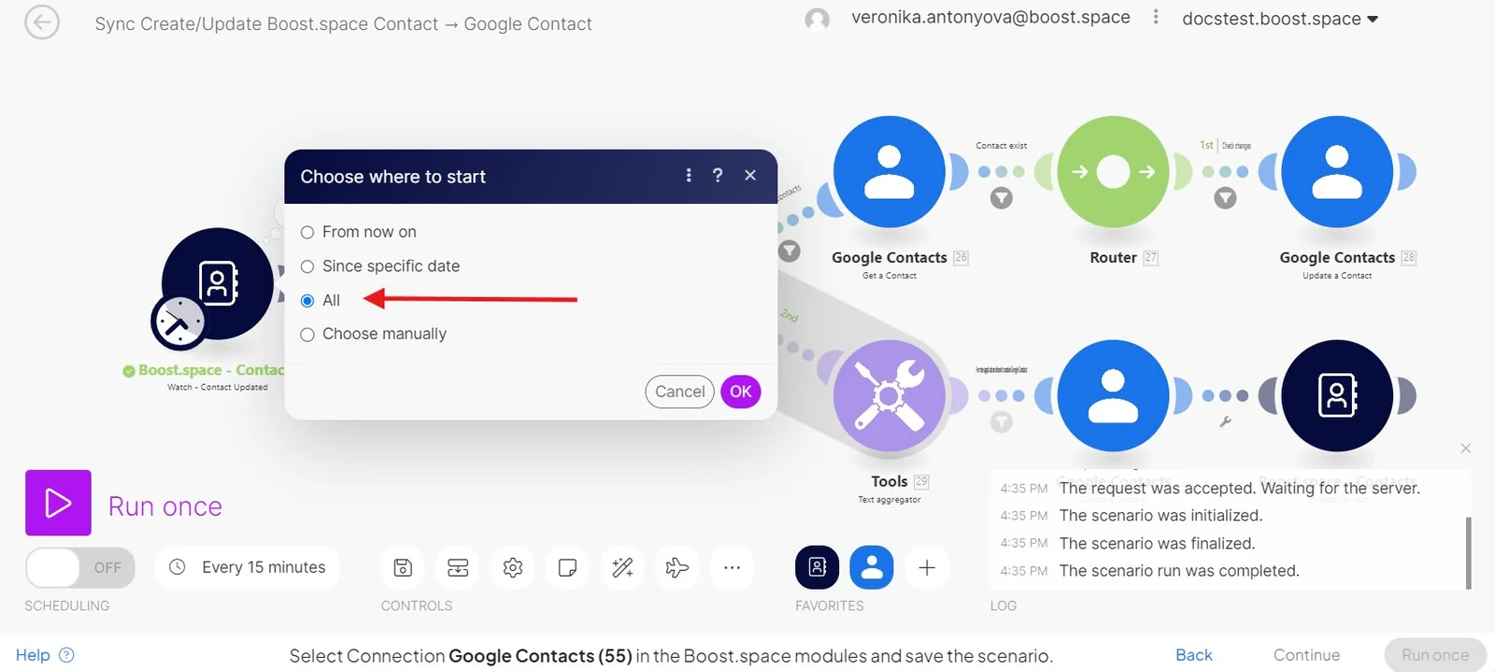Screen dimensions: 1495x672
Task: Click the Run once play button
Action: [58, 503]
